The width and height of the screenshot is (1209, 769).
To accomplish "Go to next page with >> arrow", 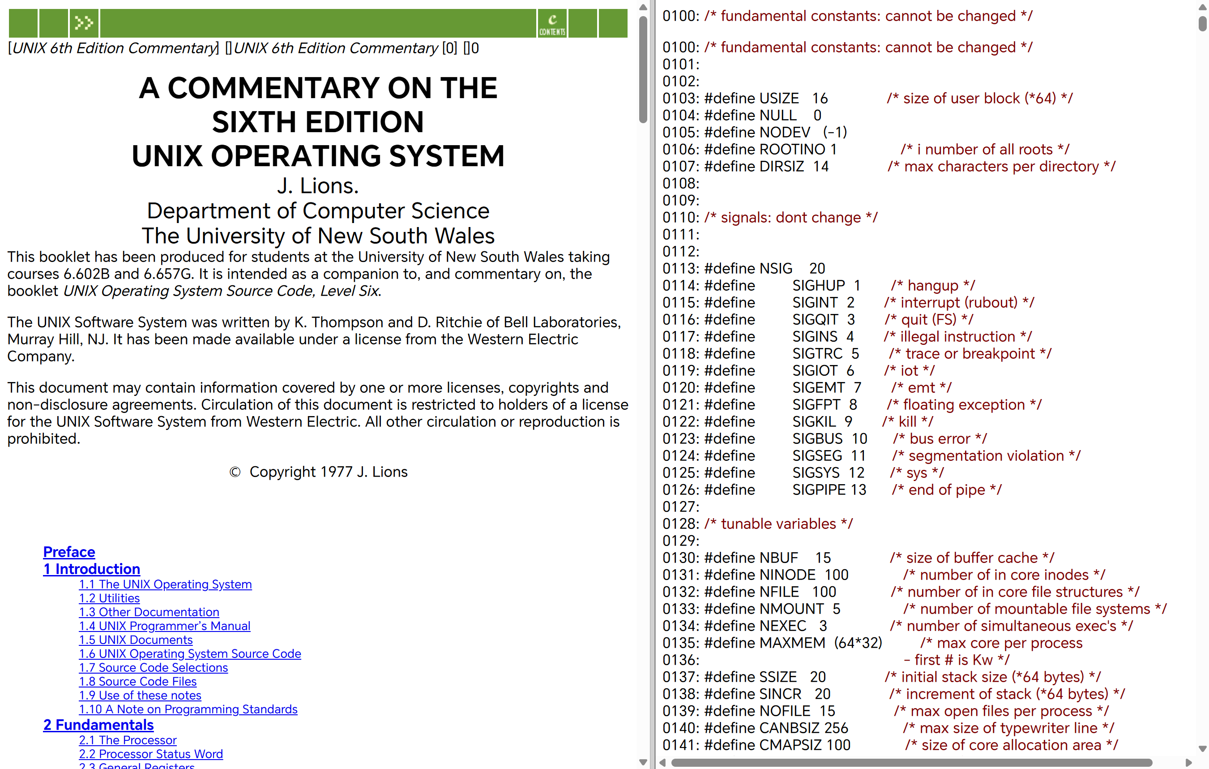I will pos(84,23).
